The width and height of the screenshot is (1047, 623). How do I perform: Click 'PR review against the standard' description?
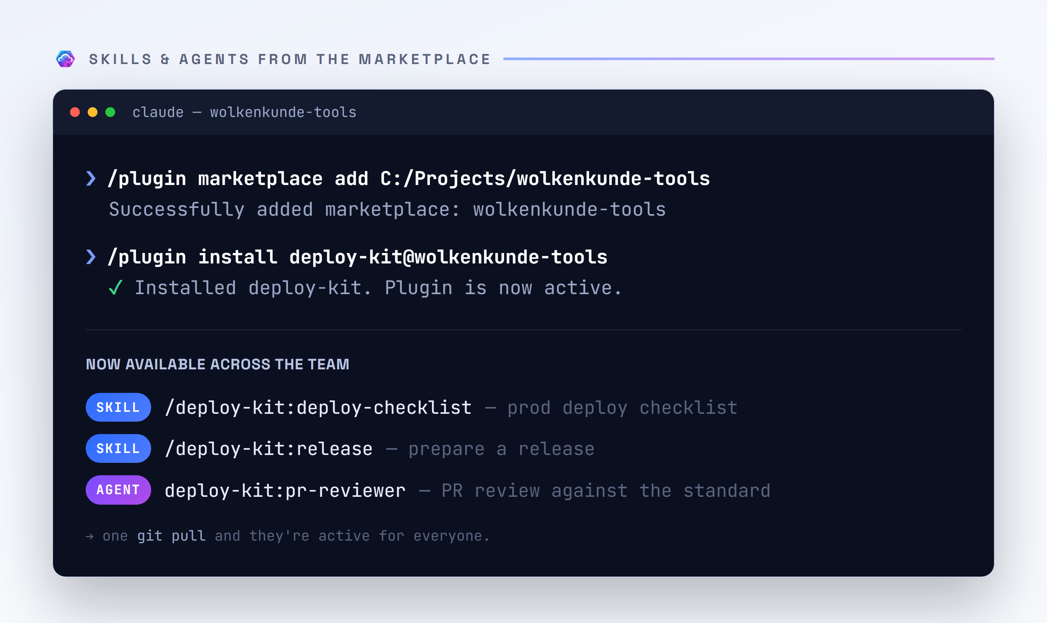pyautogui.click(x=606, y=491)
